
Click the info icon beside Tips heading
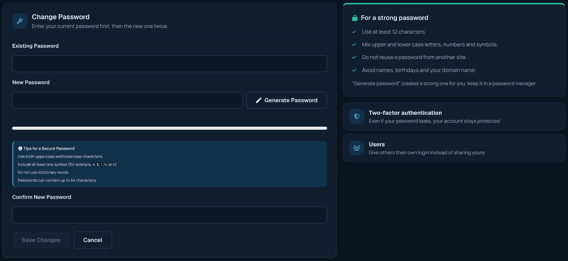(x=20, y=148)
